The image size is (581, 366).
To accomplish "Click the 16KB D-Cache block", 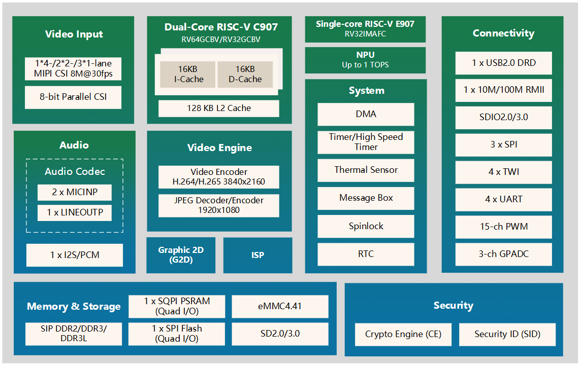I will click(x=245, y=74).
